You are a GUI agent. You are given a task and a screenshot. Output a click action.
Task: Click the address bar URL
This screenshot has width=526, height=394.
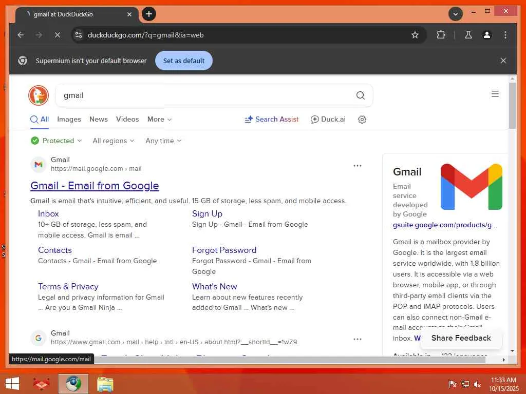pyautogui.click(x=145, y=35)
